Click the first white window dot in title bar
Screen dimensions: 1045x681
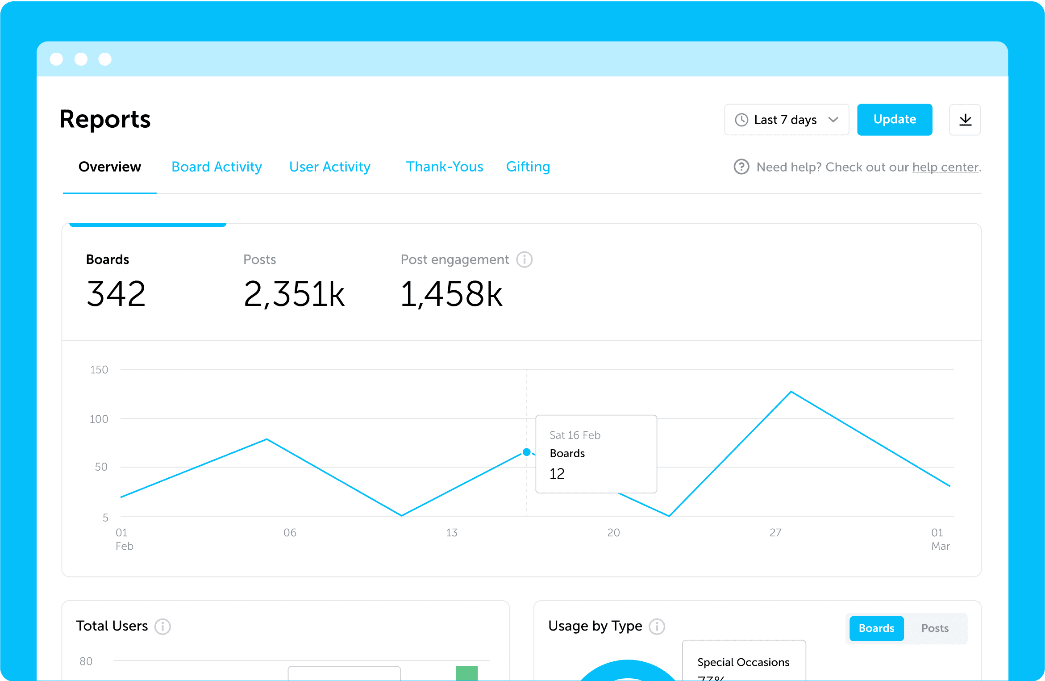point(56,59)
